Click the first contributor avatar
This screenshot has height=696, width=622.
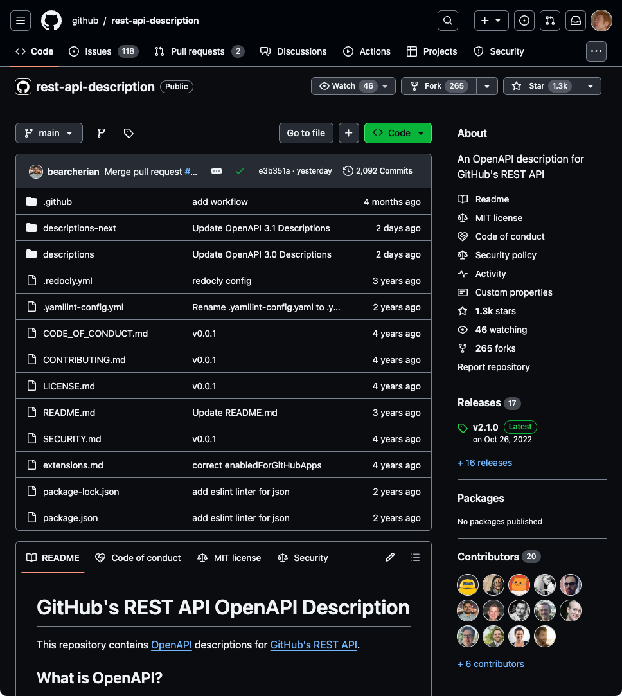coord(468,585)
